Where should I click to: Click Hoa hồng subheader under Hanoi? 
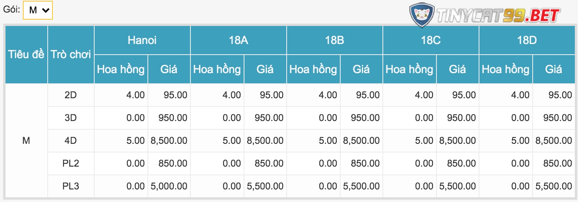121,69
